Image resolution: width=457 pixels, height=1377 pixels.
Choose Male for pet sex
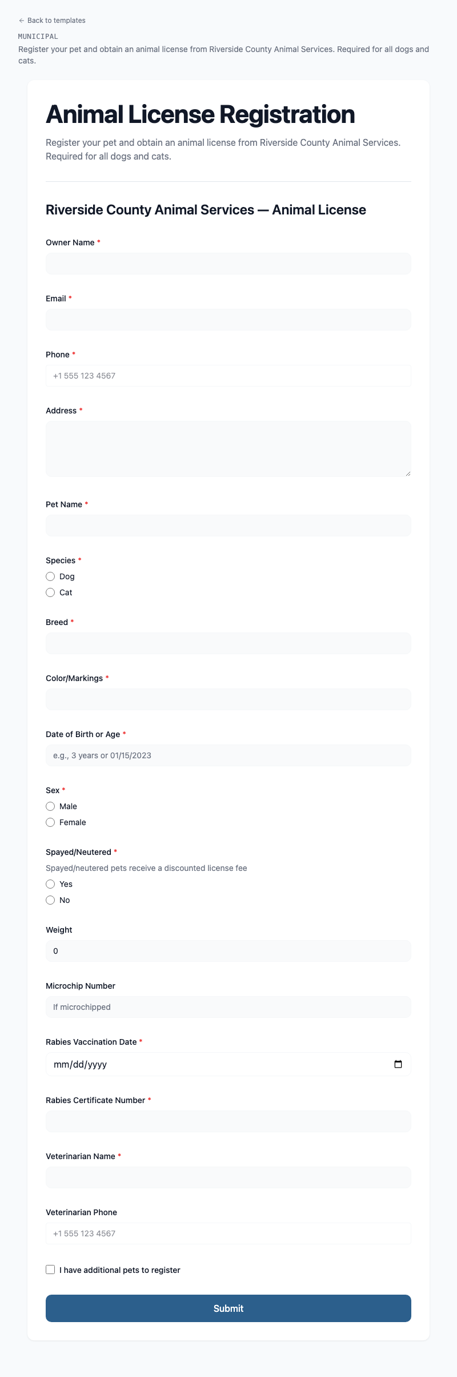click(50, 806)
